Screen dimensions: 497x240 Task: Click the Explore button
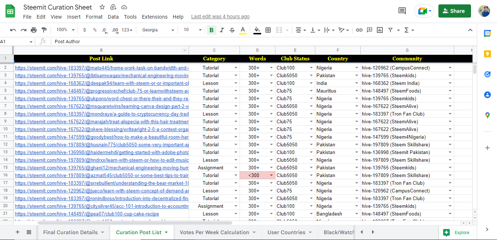click(x=456, y=232)
